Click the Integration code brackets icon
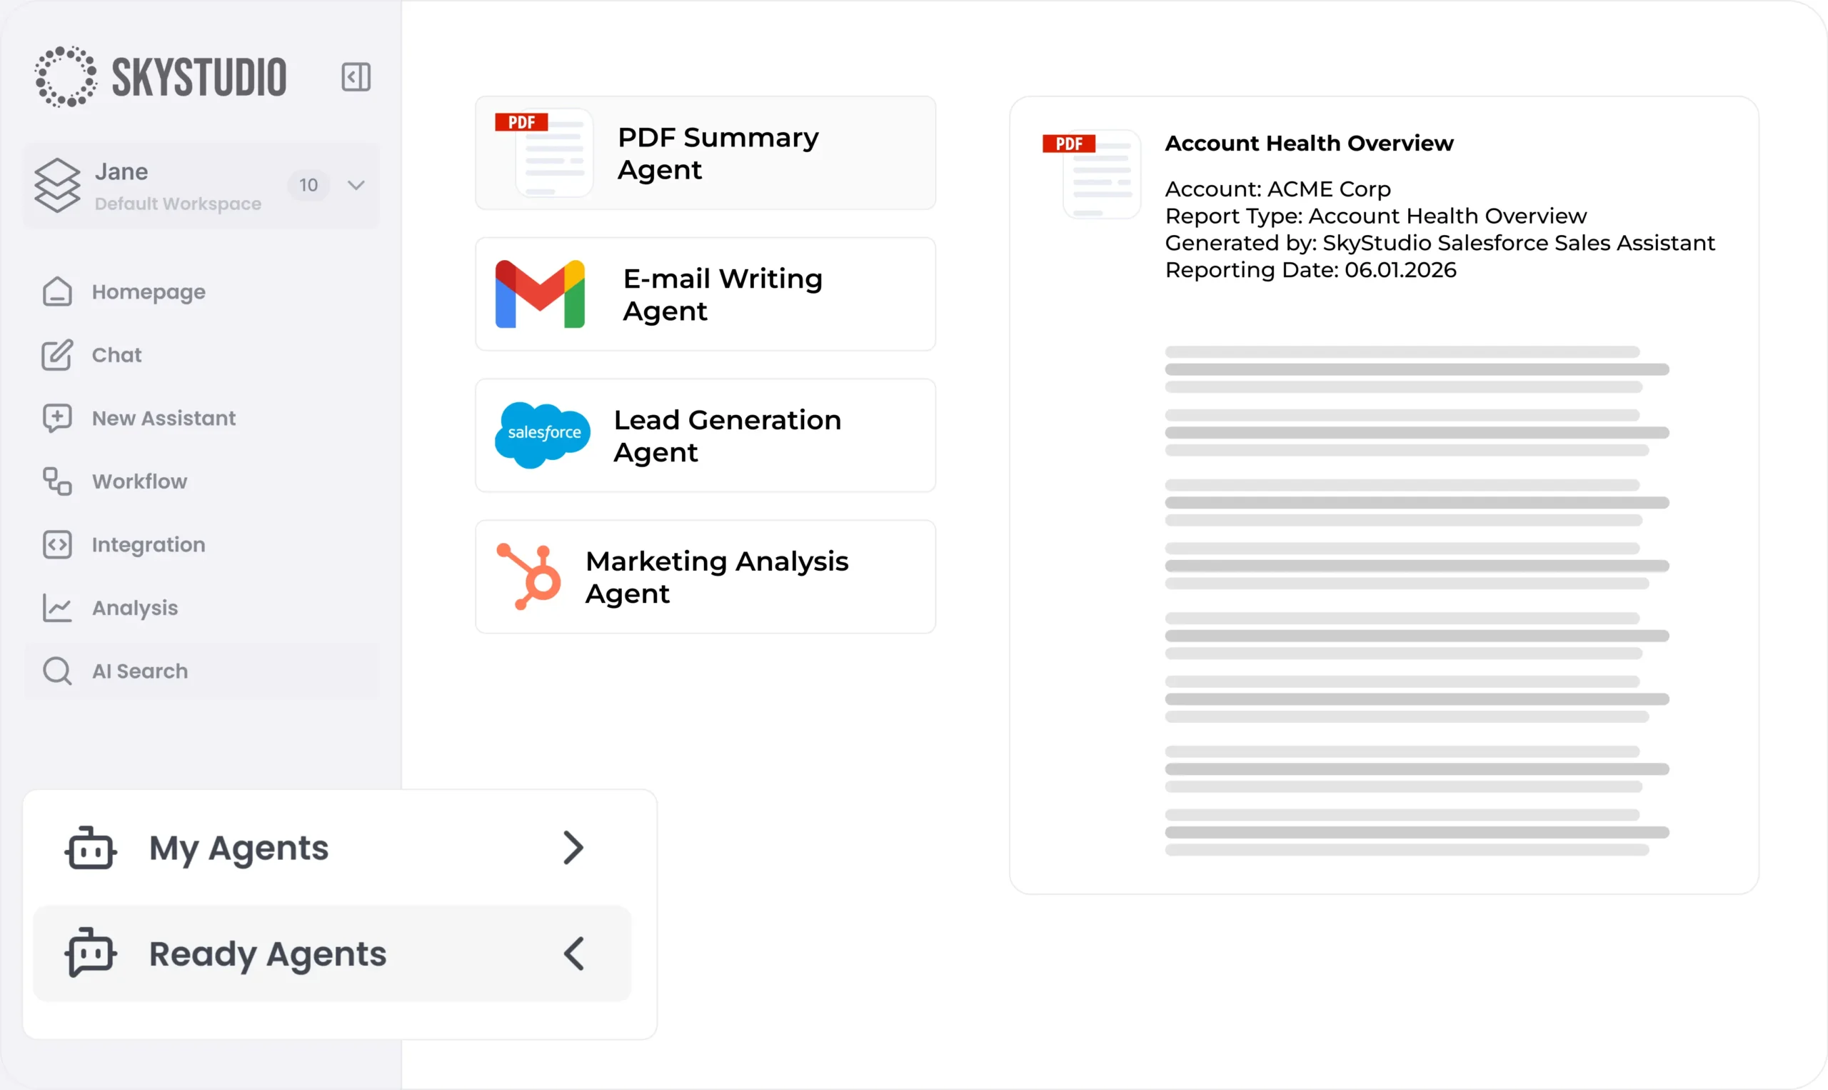 pyautogui.click(x=56, y=544)
